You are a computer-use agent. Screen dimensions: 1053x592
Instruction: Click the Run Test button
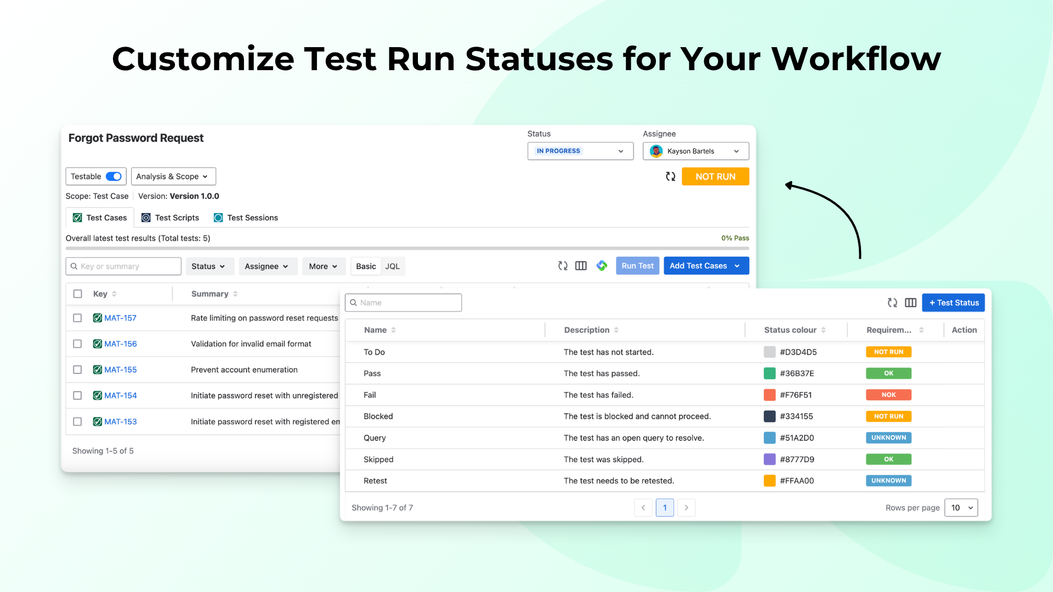point(637,266)
